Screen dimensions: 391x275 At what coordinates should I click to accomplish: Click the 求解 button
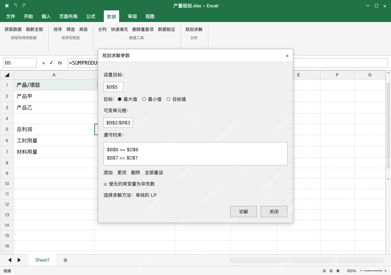pyautogui.click(x=243, y=211)
